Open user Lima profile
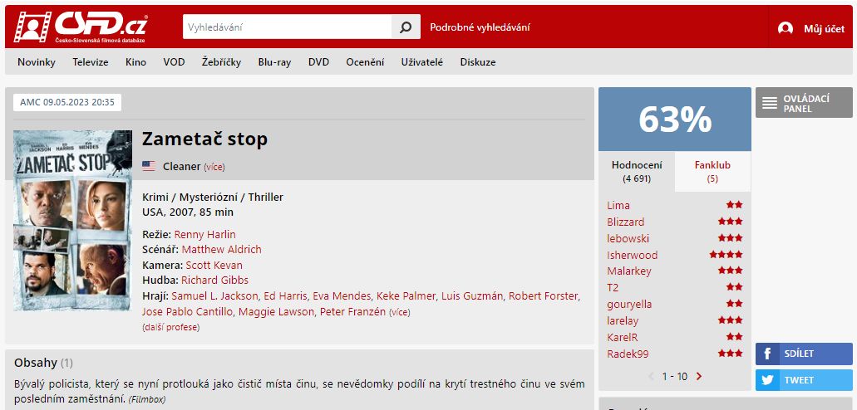This screenshot has width=857, height=410. coord(618,206)
